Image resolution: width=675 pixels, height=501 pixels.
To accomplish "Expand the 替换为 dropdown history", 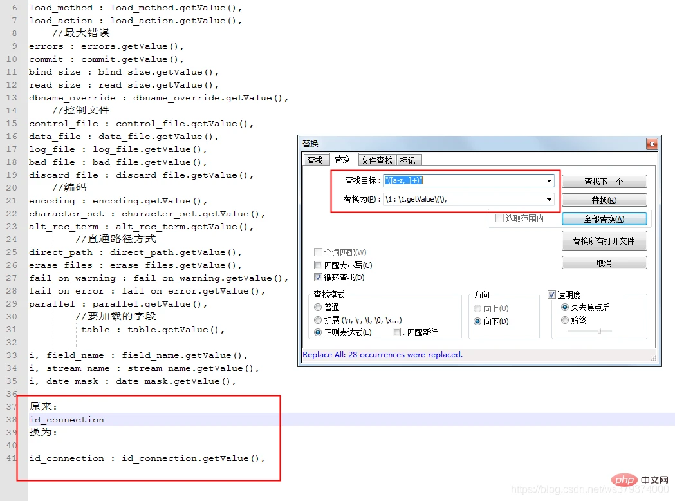I will pyautogui.click(x=549, y=200).
